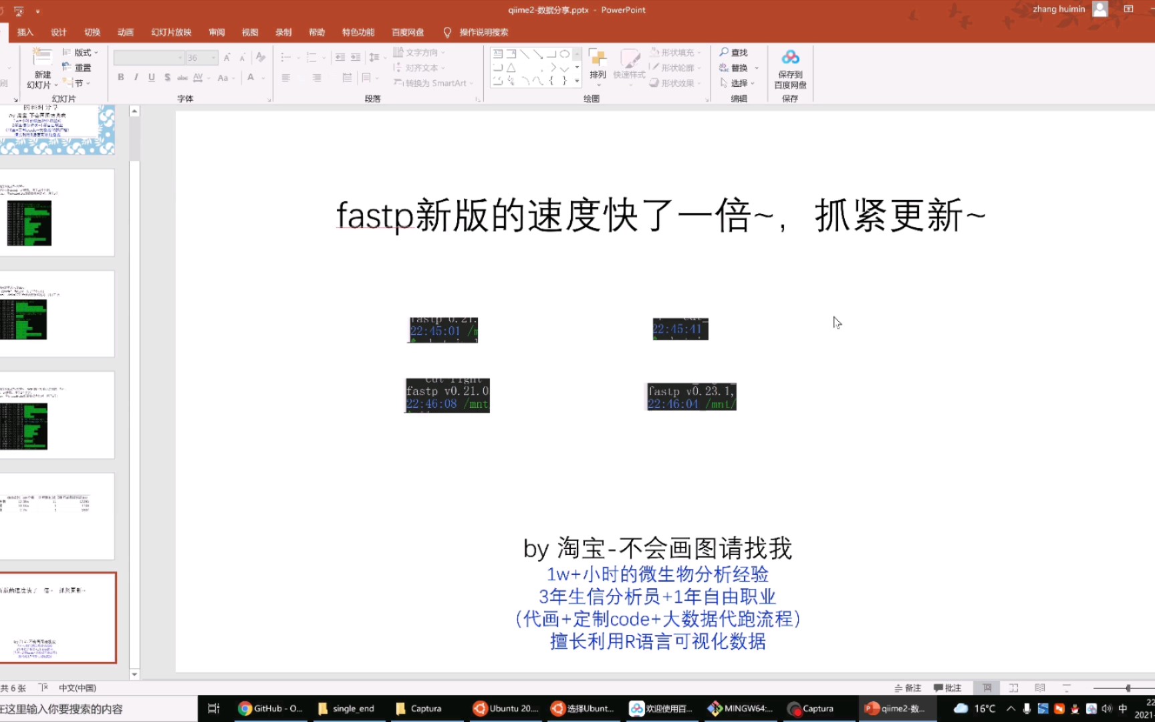The width and height of the screenshot is (1155, 722).
Task: Click the Find (查找) button
Action: click(734, 52)
